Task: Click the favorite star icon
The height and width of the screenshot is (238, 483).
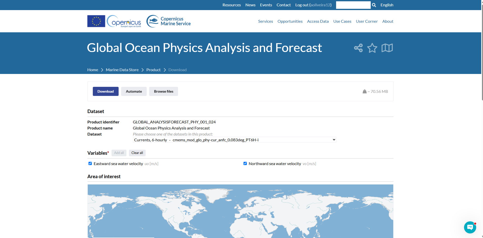Action: 372,48
